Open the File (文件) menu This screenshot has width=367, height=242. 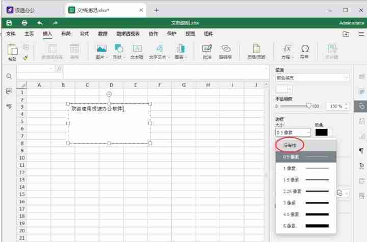[x=11, y=34]
